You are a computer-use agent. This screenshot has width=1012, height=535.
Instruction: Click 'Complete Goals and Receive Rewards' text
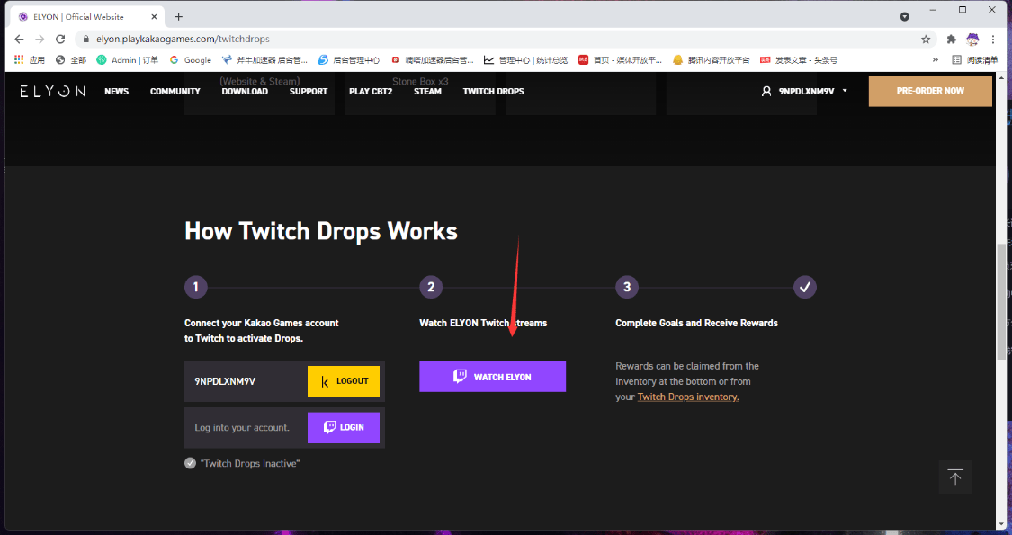[x=696, y=323]
